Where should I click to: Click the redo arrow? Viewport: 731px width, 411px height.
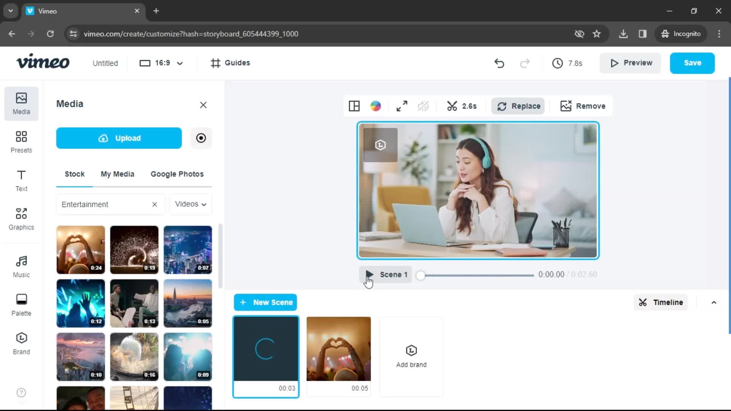pos(525,63)
